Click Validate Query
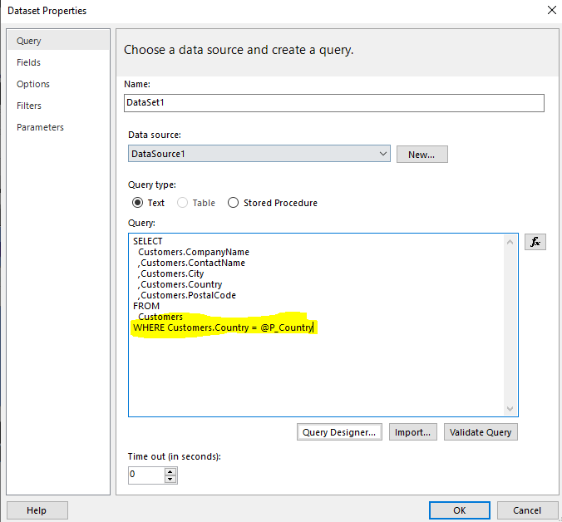 [481, 432]
